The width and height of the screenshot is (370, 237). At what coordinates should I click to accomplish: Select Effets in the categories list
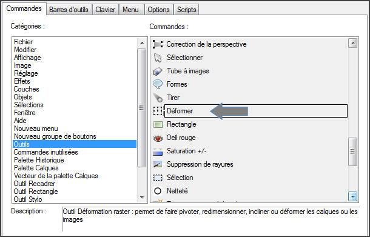pos(22,81)
